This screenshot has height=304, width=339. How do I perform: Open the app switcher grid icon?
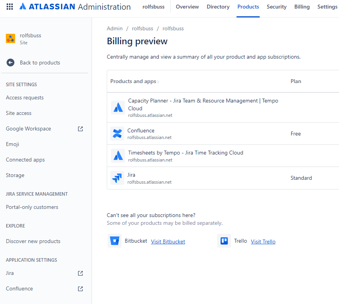[x=10, y=7]
